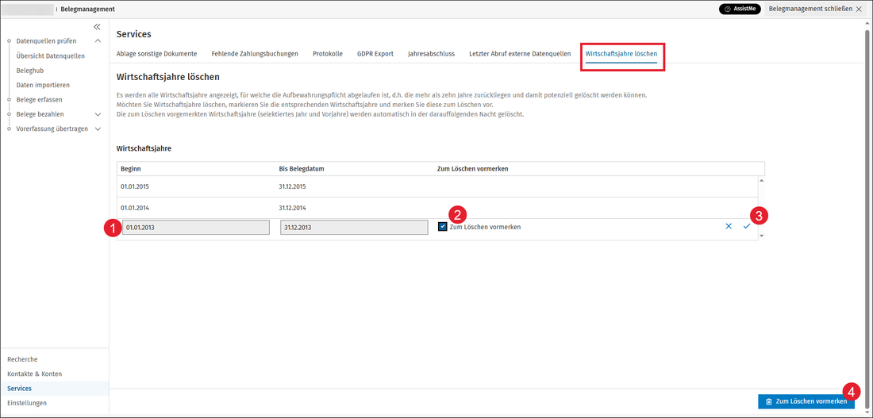The image size is (873, 418).
Task: Open Übersicht Datenquellen
Action: click(51, 56)
